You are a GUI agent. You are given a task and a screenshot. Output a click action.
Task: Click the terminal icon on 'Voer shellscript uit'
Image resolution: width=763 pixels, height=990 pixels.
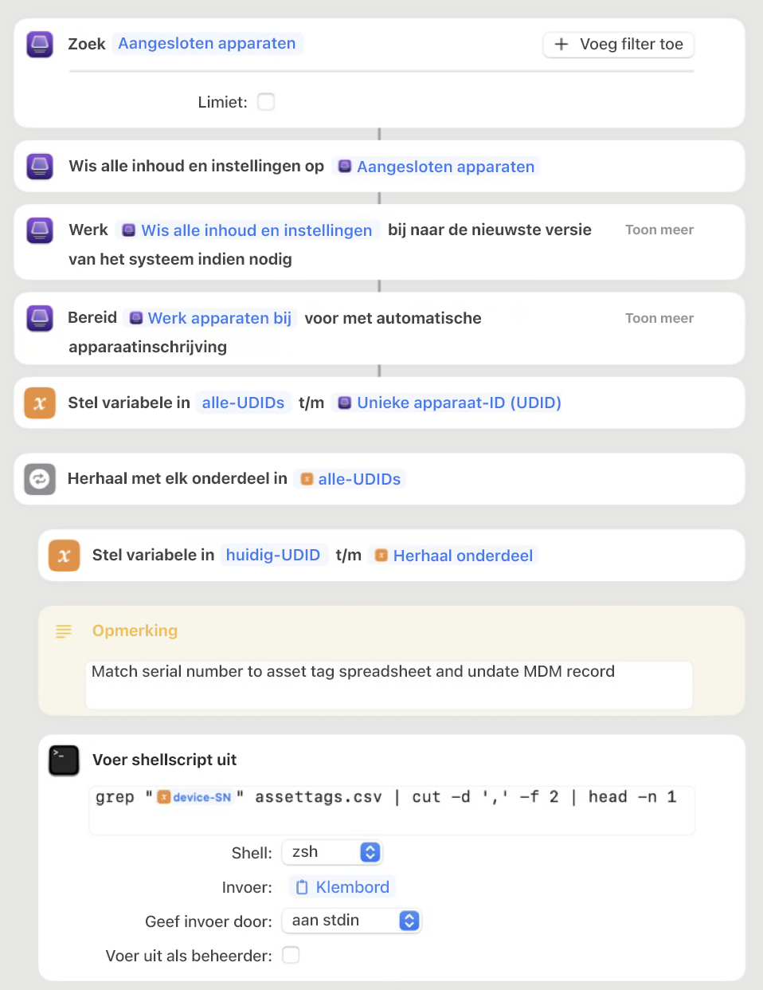[64, 760]
